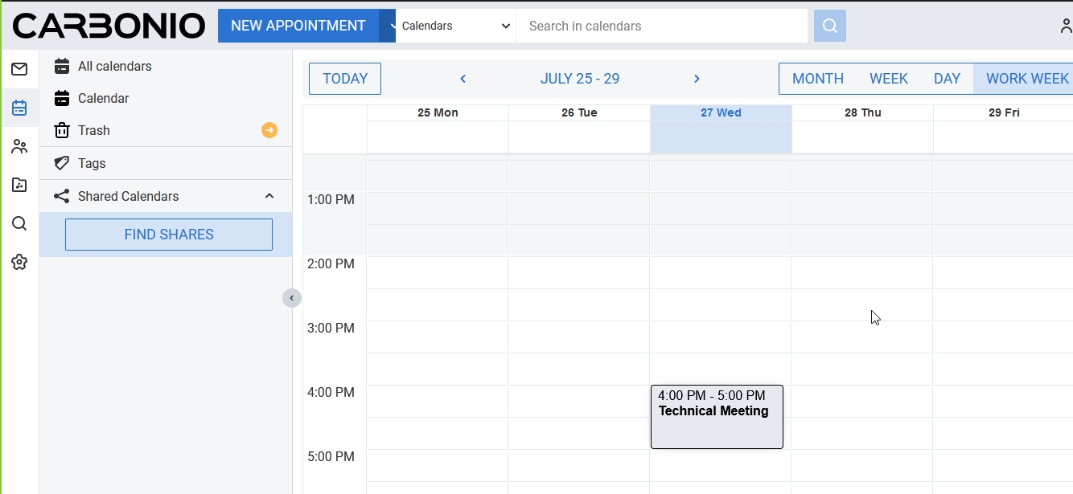Click the TODAY button

(x=344, y=78)
